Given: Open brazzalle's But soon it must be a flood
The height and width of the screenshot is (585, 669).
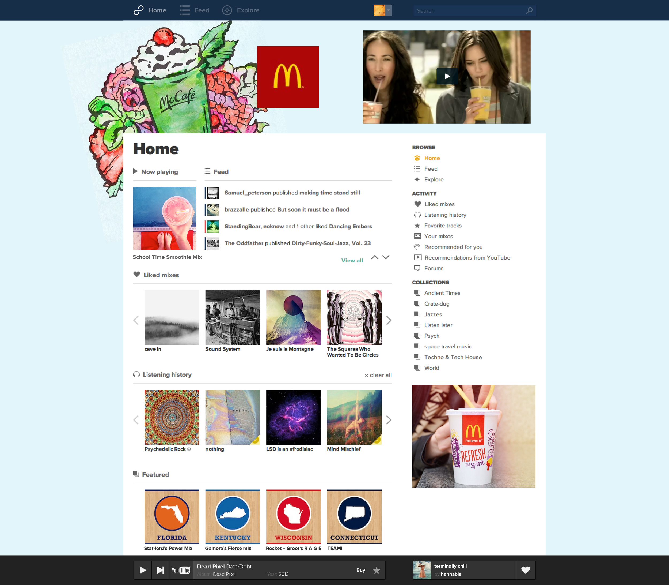Looking at the screenshot, I should coord(287,209).
